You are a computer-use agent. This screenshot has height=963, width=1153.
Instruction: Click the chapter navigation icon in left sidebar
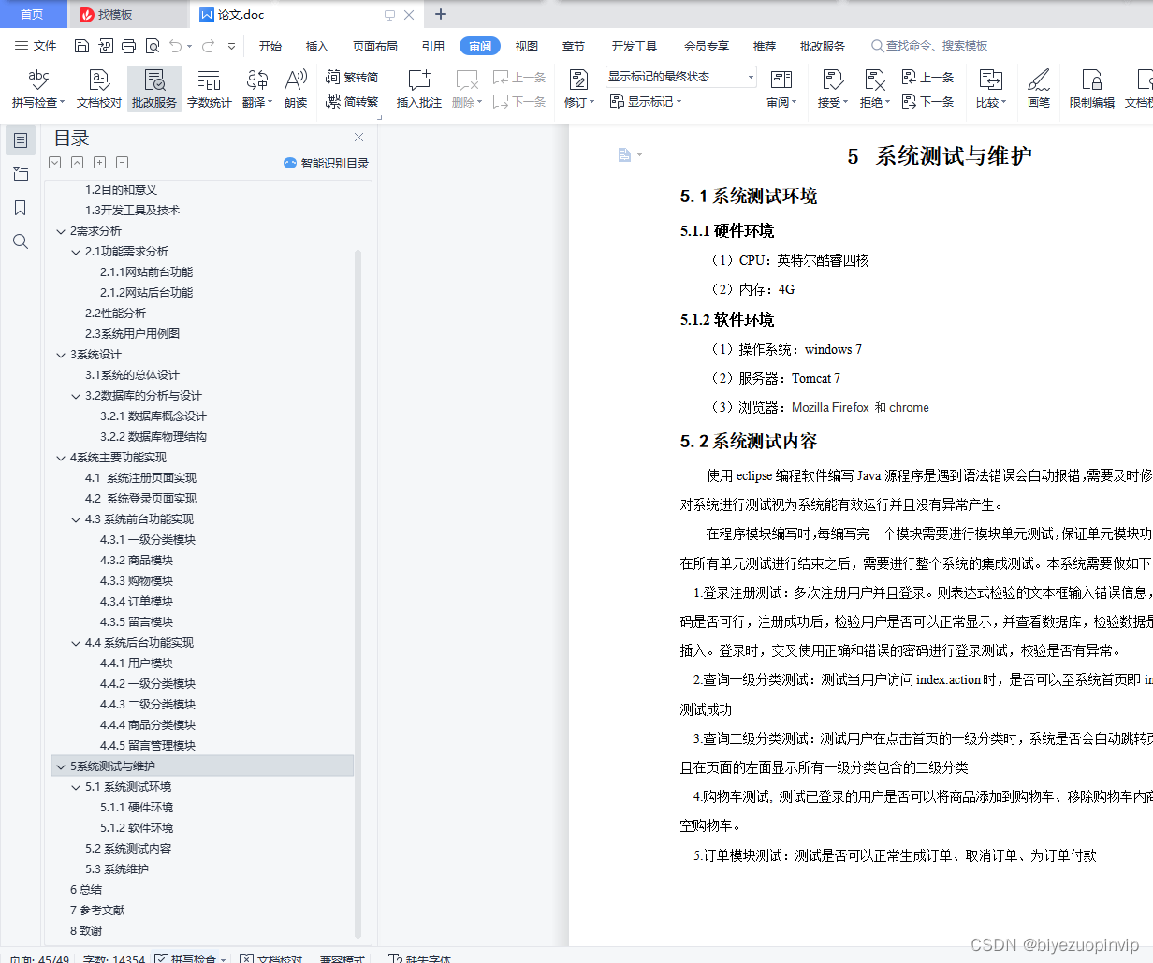click(21, 174)
